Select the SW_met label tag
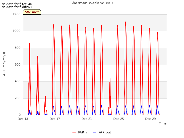184x138 pixels. pyautogui.click(x=32, y=12)
